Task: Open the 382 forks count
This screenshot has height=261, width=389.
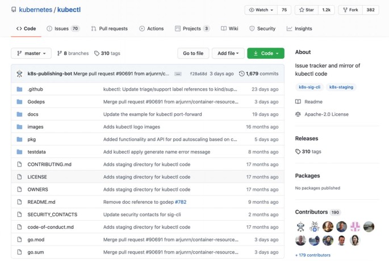Action: (x=370, y=10)
